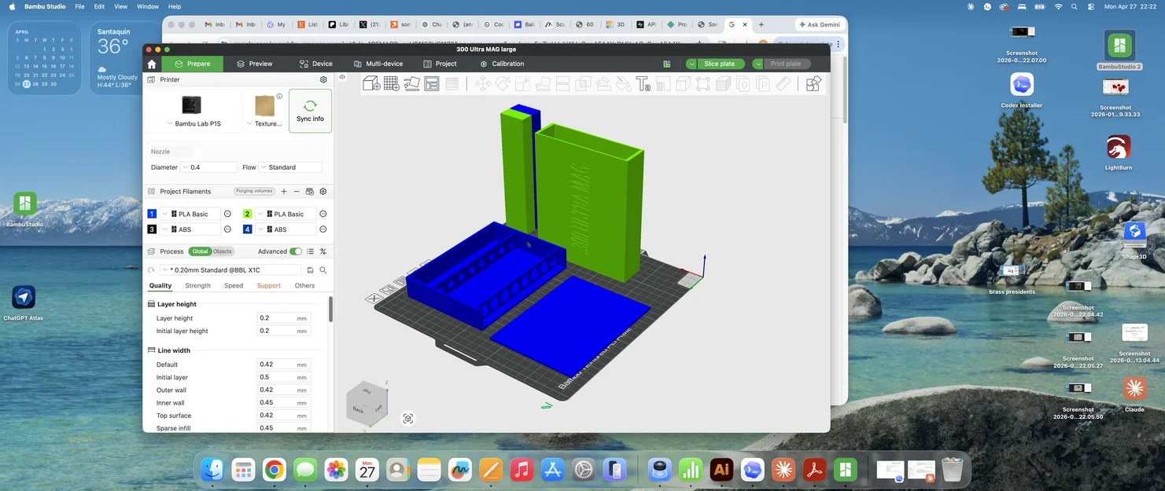
Task: Click the save process preset icon
Action: coord(310,270)
